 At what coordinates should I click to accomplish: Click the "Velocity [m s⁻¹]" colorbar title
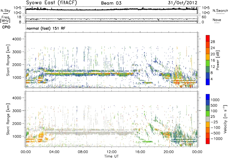click(225, 119)
